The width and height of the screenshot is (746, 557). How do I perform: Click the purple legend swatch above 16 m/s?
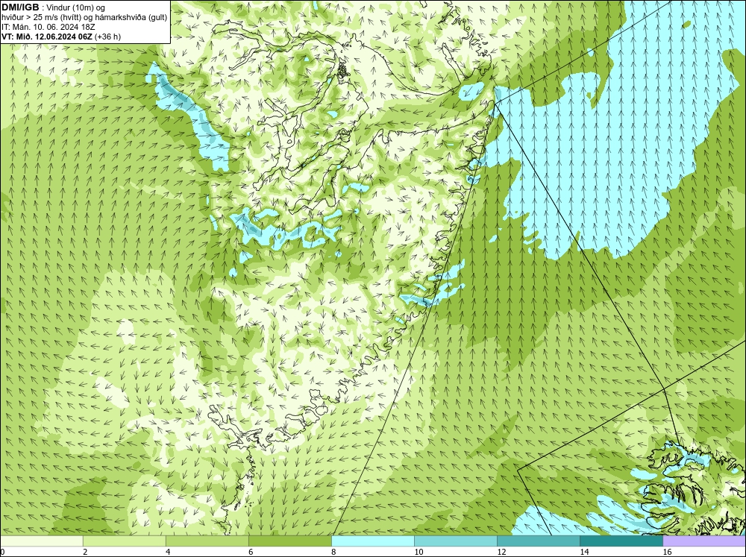coord(704,541)
